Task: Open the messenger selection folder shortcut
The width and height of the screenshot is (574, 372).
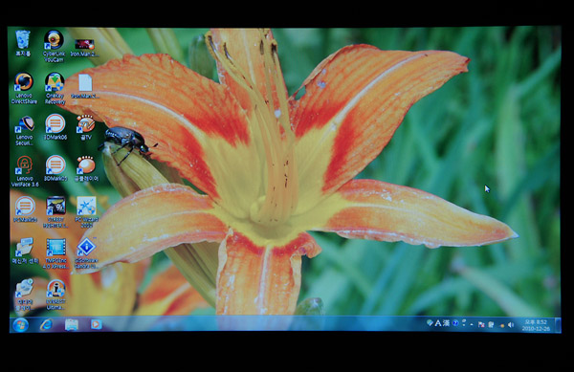Action: coord(25,251)
